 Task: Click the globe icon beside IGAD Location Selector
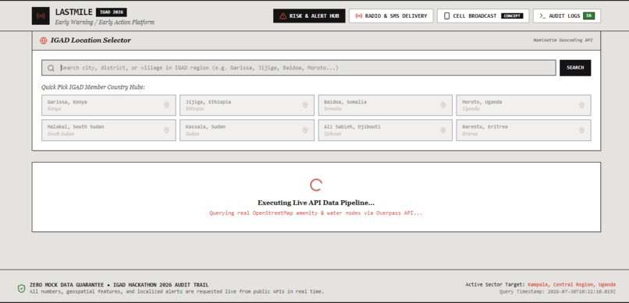44,41
